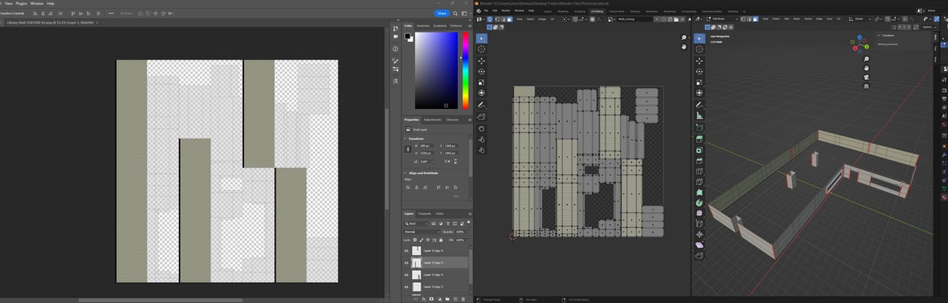948x303 pixels.
Task: Select the UV editor Rotate tool
Action: 481,71
